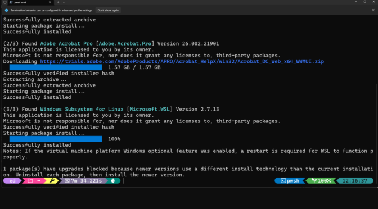Viewport: 378px width, 209px height.
Task: Click 'Windows Subsystem for Linux' package name
Action: click(82, 109)
